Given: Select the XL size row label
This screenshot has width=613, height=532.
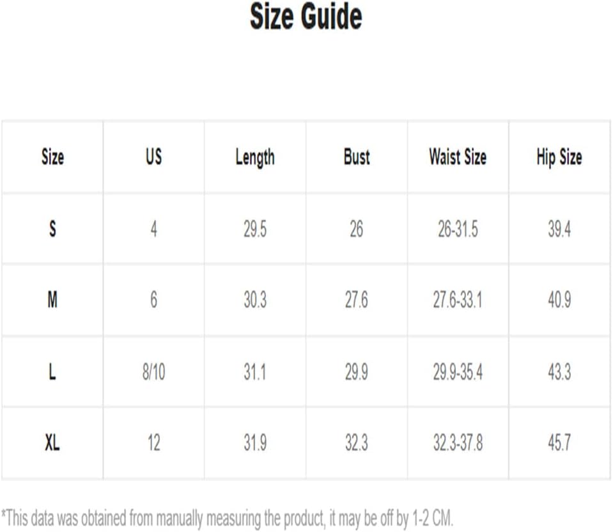Looking at the screenshot, I should (x=52, y=443).
